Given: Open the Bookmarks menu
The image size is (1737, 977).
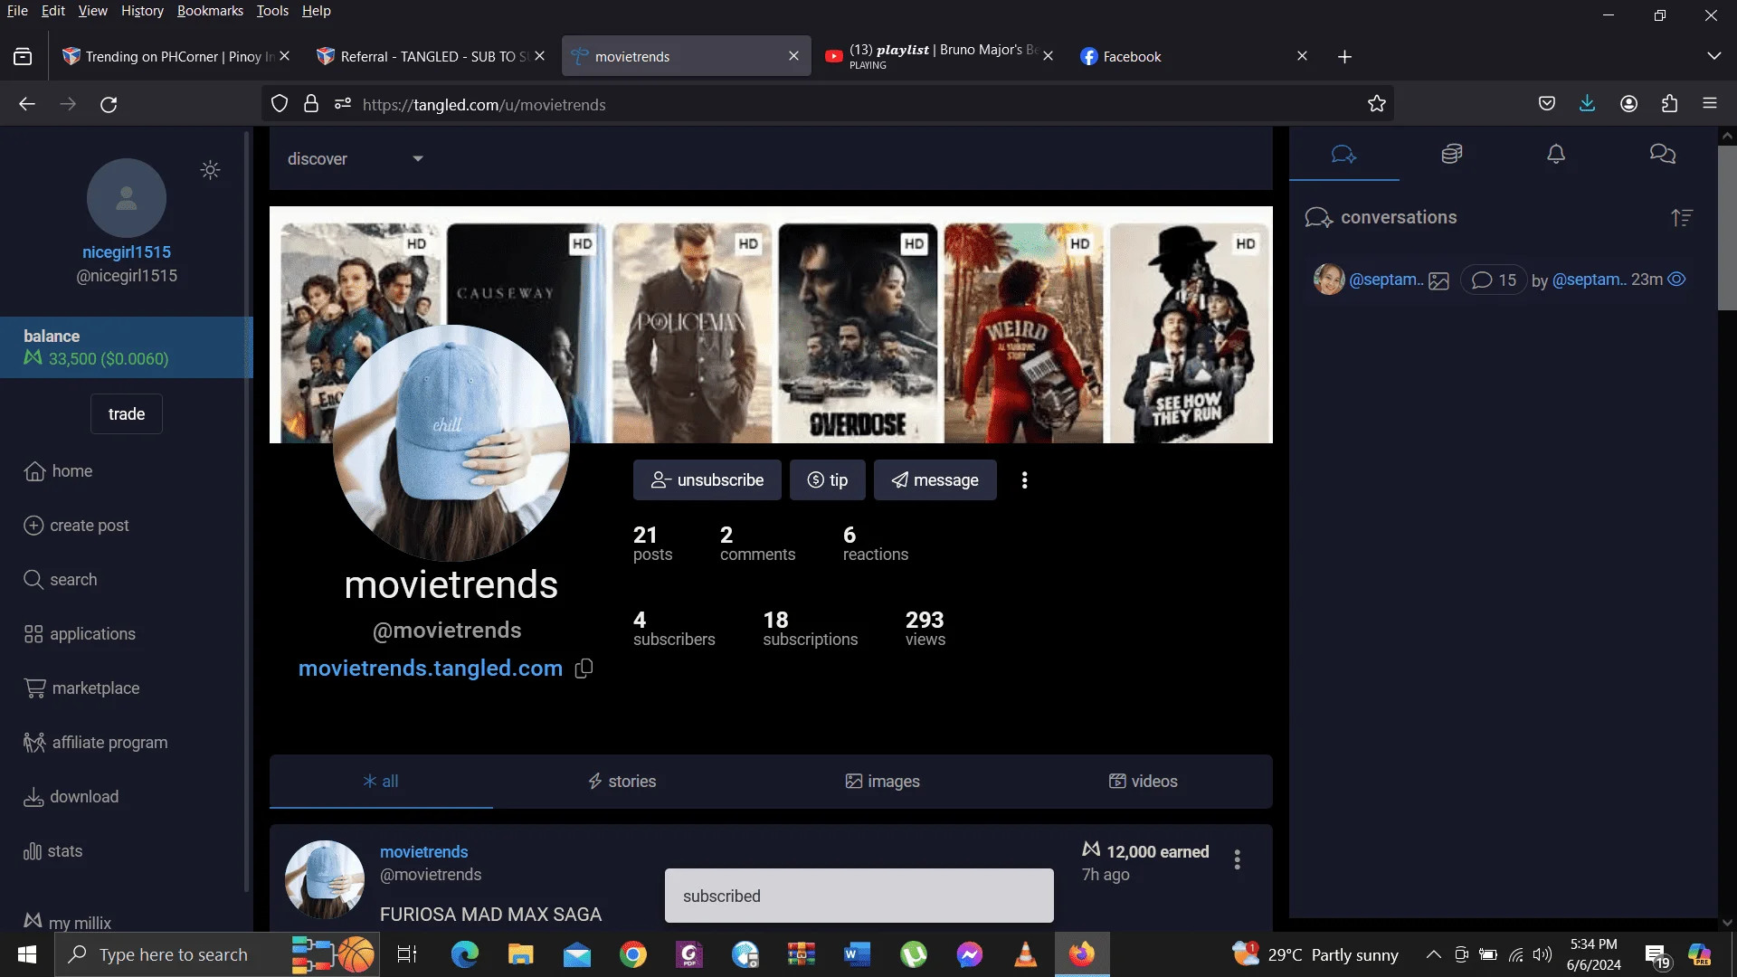Looking at the screenshot, I should pyautogui.click(x=210, y=11).
